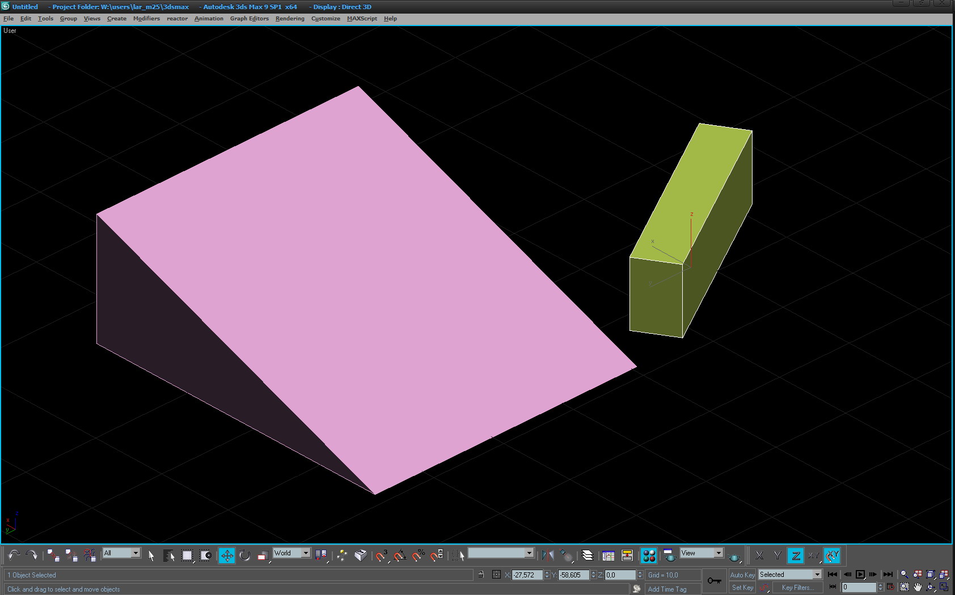
Task: Toggle keyboard shortcut override icon
Action: point(360,555)
